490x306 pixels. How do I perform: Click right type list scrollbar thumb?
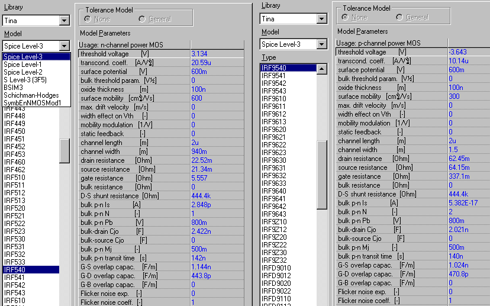pyautogui.click(x=322, y=175)
